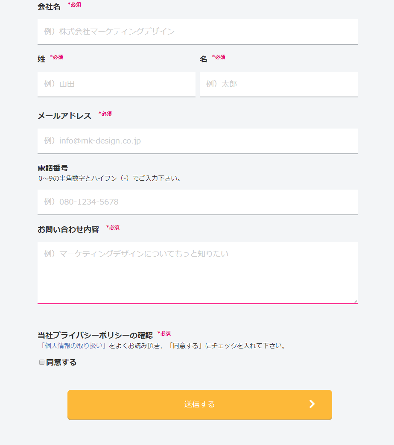
Task: Click the 同意する label text
Action: 61,362
